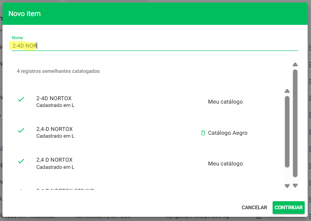
Task: Cancel the new item dialog
Action: pyautogui.click(x=254, y=208)
